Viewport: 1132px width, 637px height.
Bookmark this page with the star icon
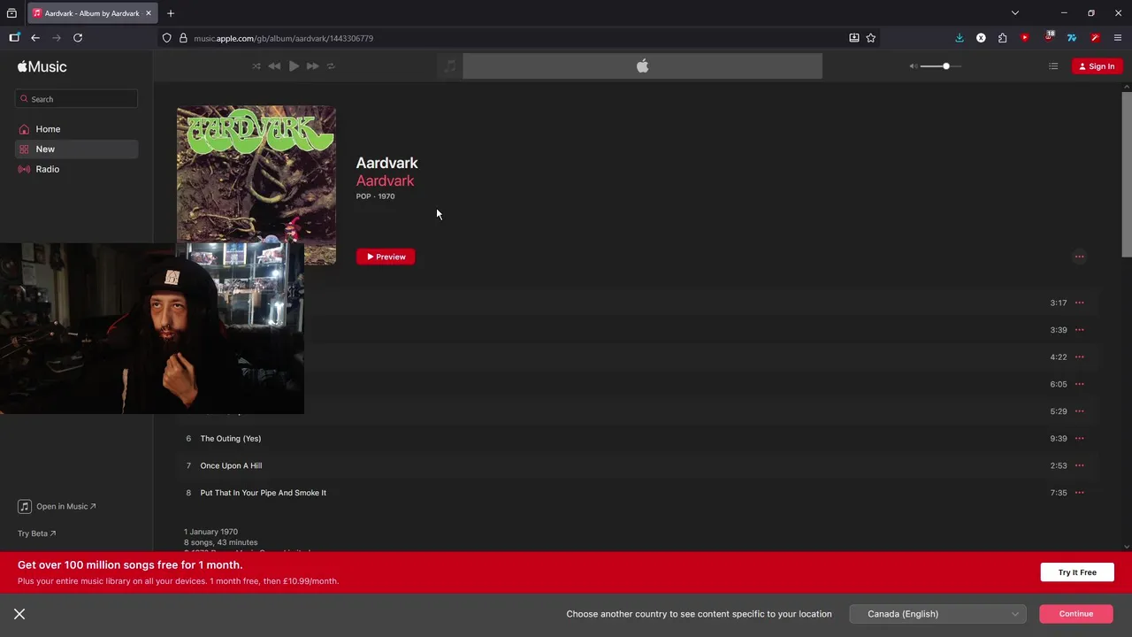click(871, 38)
